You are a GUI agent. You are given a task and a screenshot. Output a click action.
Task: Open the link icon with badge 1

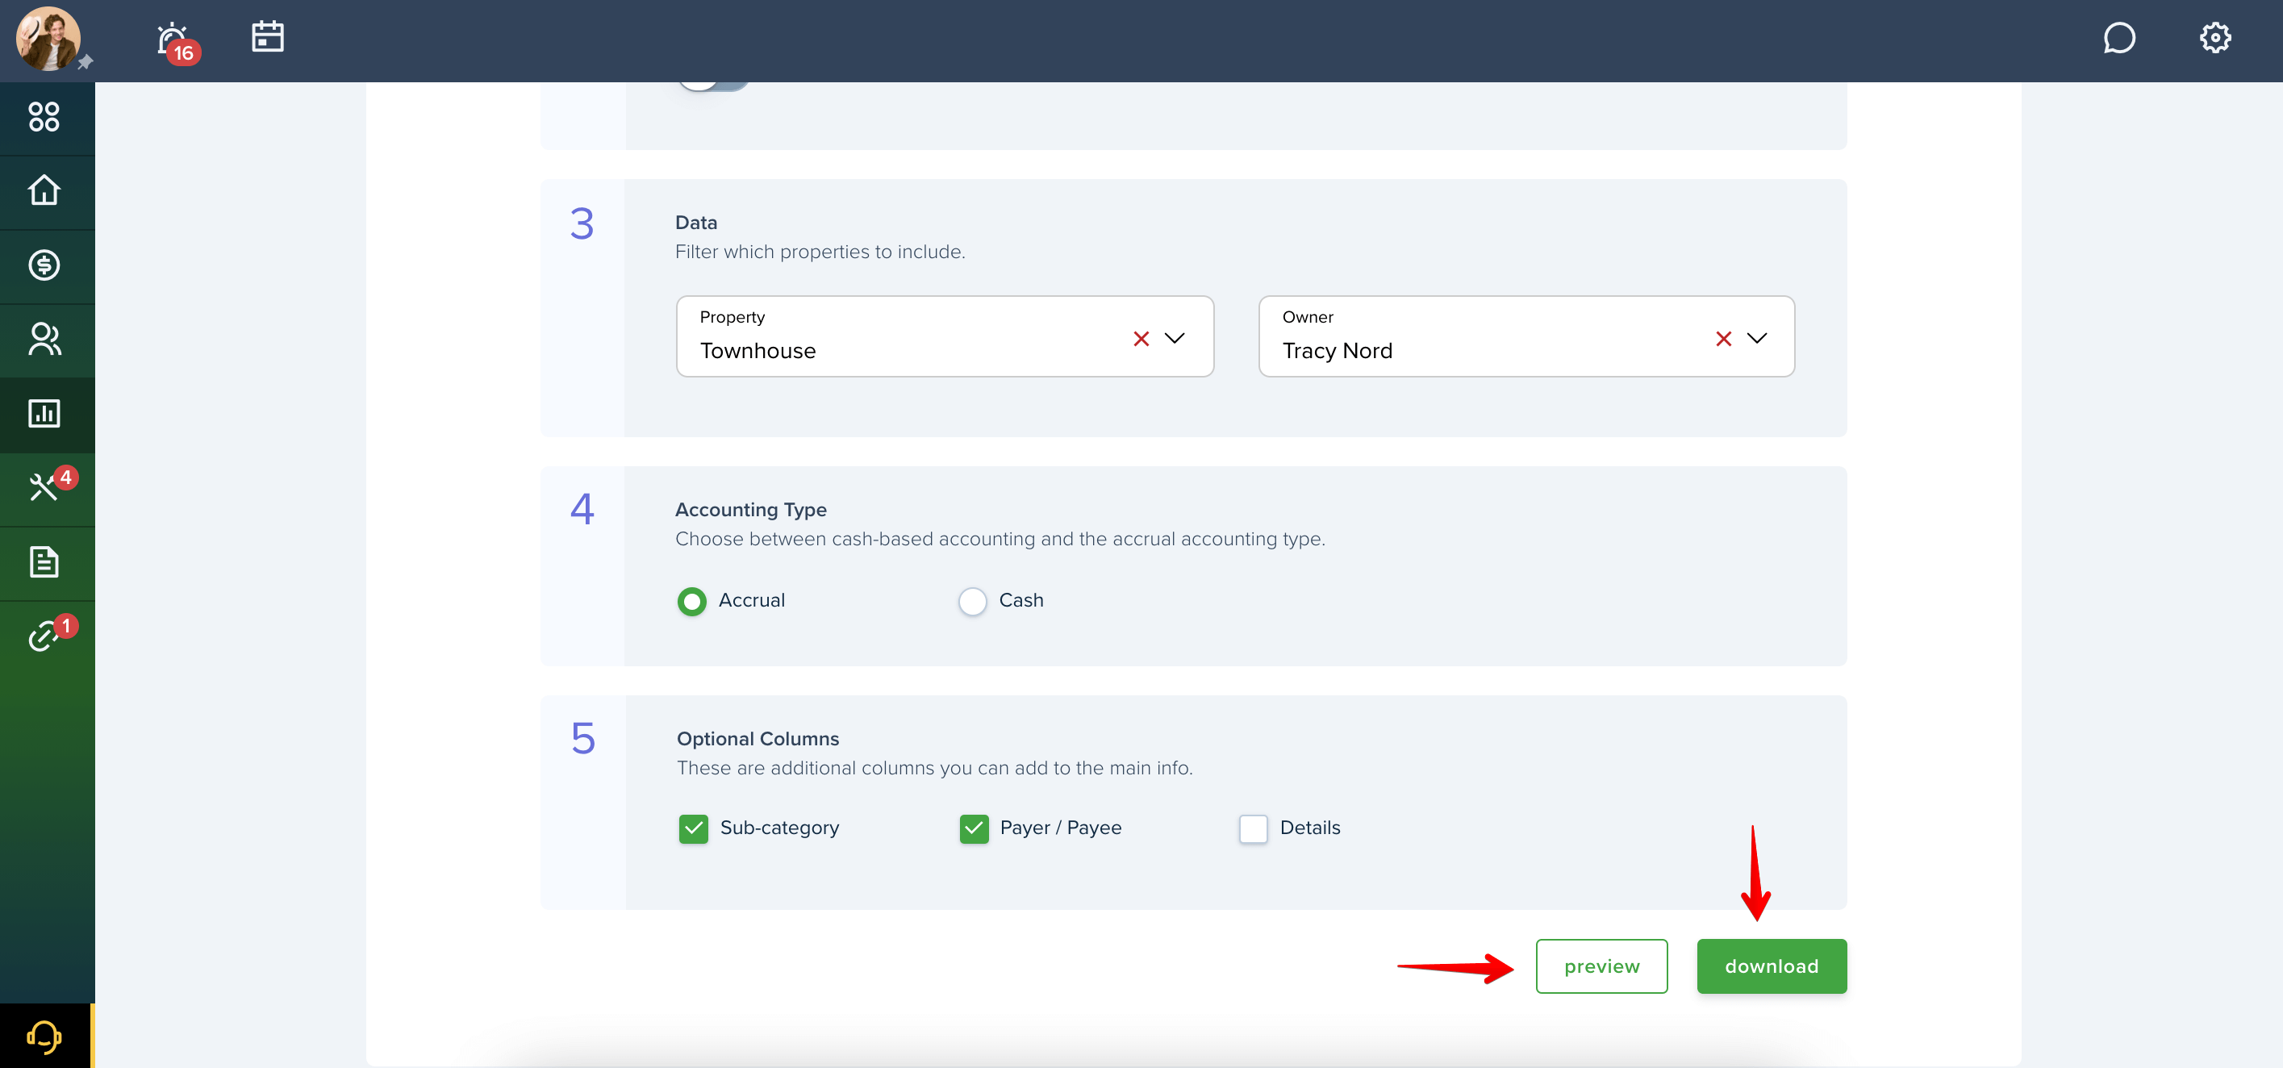coord(44,636)
